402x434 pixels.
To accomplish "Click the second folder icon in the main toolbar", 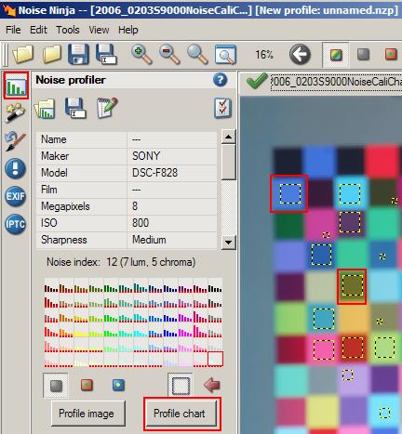I will tap(51, 54).
